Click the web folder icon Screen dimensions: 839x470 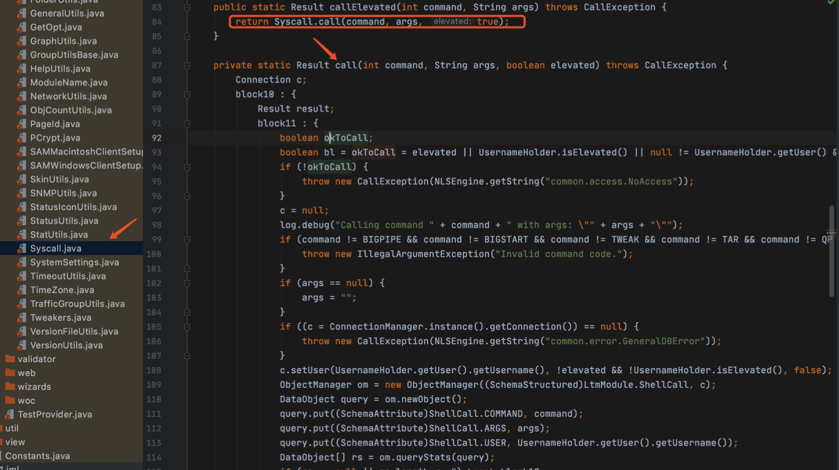point(9,373)
